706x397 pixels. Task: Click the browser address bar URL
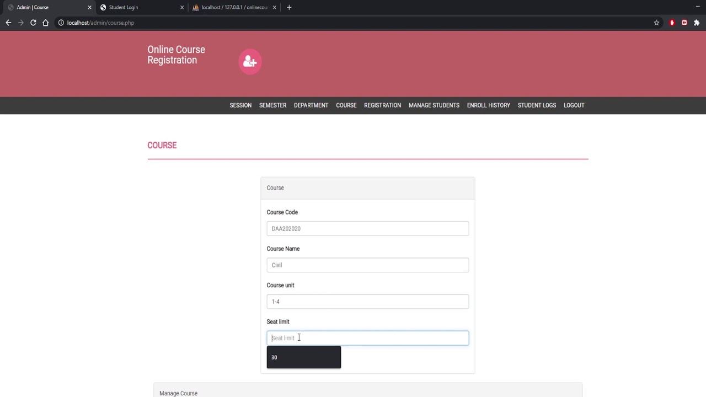(100, 23)
